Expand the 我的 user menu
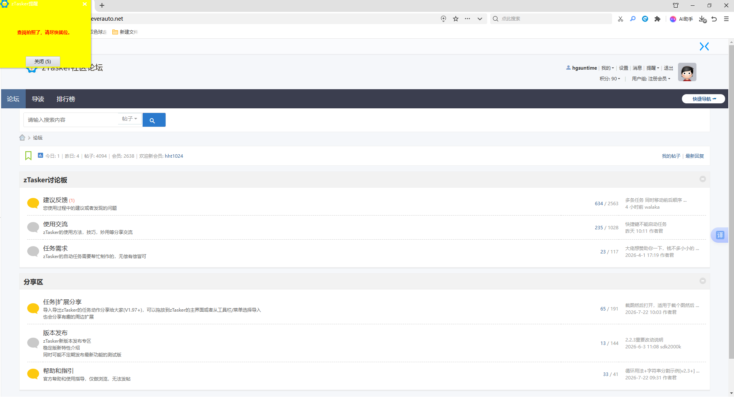 point(608,68)
